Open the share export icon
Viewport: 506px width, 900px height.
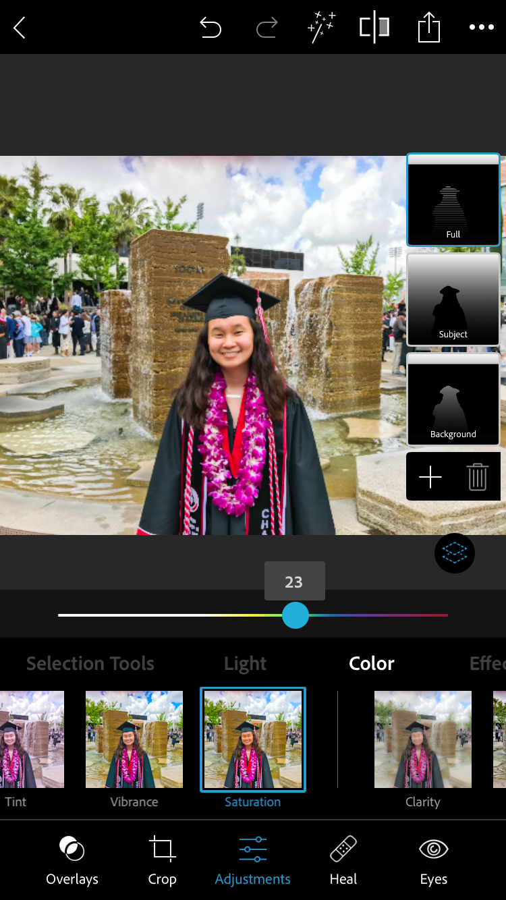(x=428, y=28)
